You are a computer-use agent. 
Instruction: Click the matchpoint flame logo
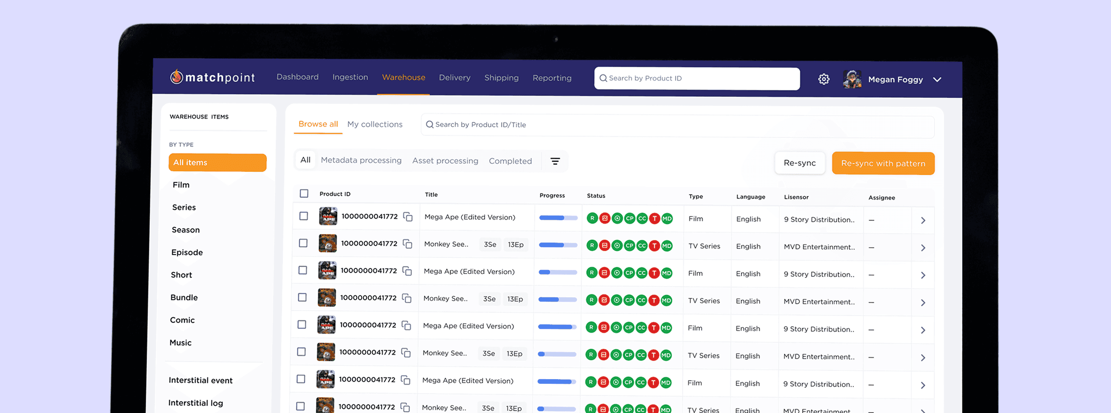click(x=176, y=77)
